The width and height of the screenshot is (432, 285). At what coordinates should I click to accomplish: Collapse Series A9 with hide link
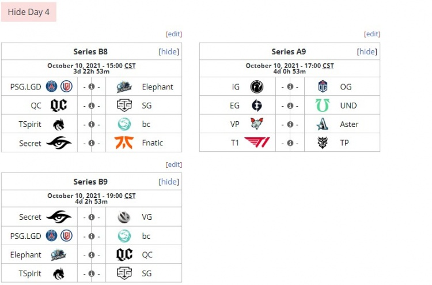367,51
